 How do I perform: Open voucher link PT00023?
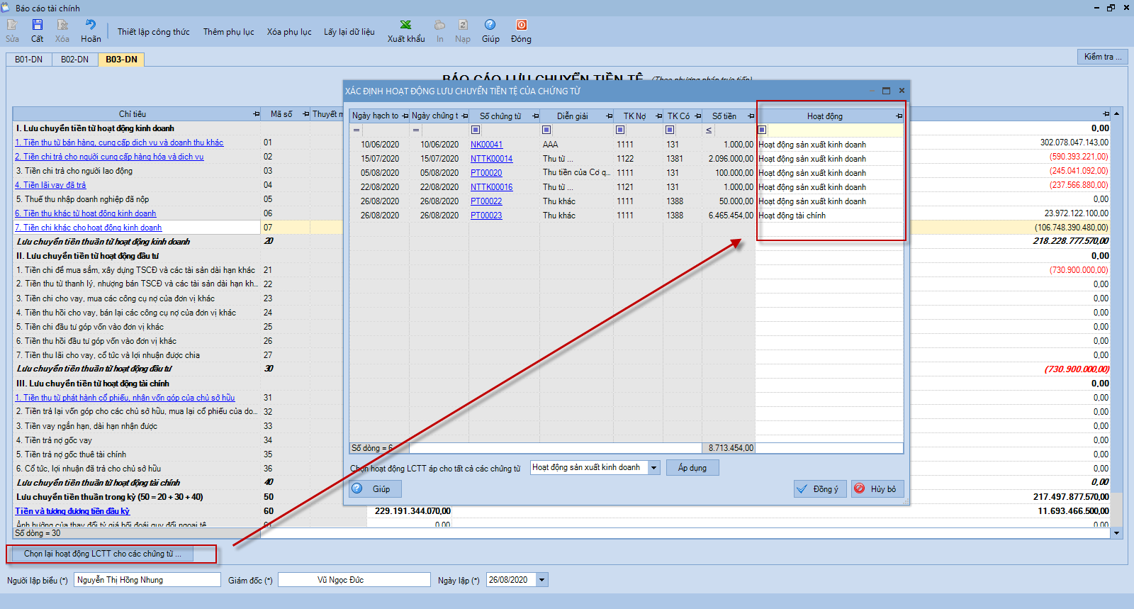(486, 216)
